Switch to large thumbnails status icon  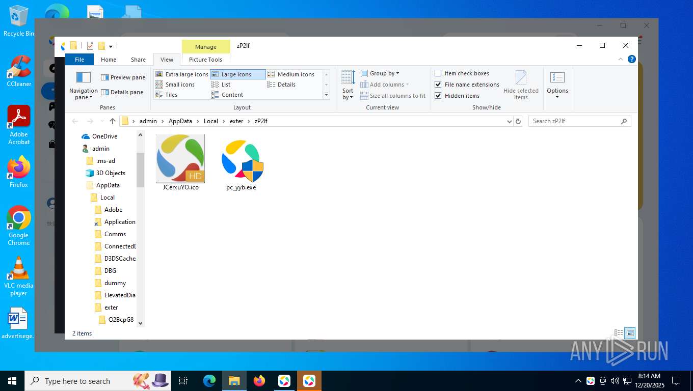(x=630, y=333)
